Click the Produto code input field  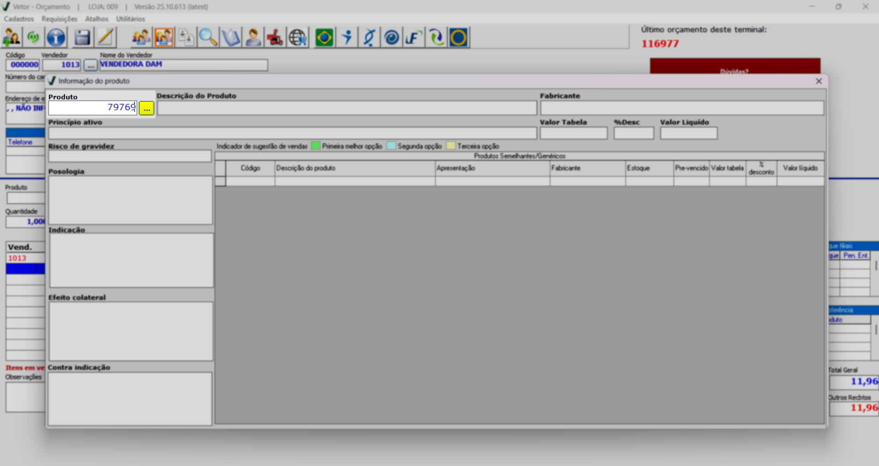point(93,108)
